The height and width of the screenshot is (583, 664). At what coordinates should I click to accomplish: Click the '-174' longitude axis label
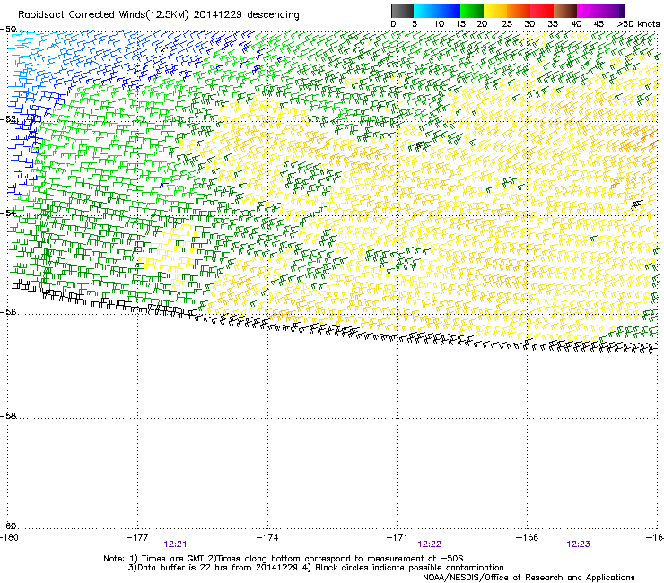coord(267,537)
